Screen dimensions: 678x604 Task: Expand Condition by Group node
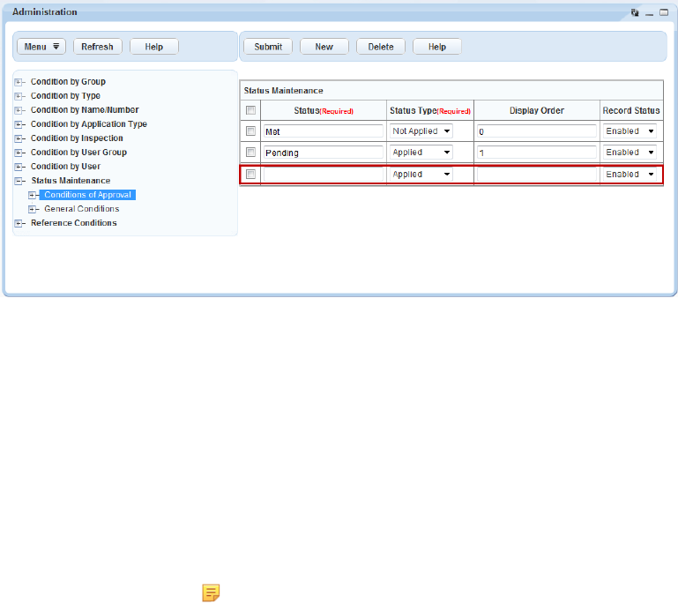[x=19, y=82]
